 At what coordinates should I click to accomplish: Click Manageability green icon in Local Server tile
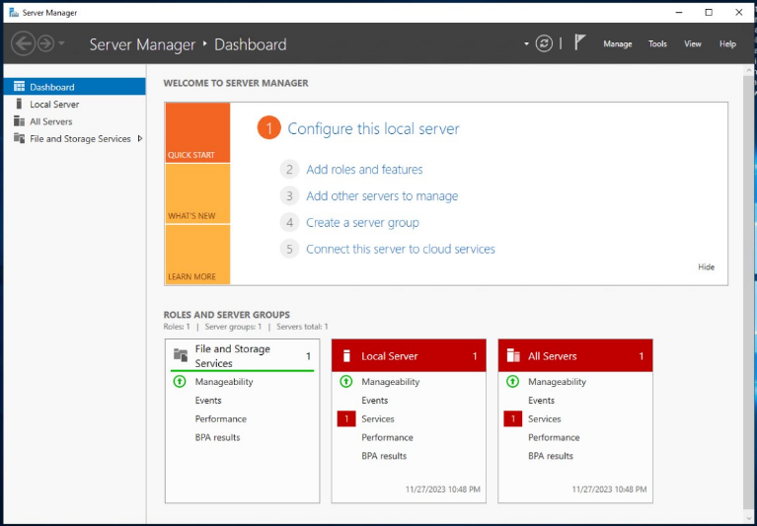[x=345, y=382]
